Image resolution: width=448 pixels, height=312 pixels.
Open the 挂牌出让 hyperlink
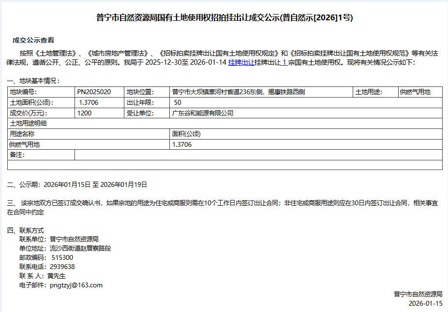(241, 63)
